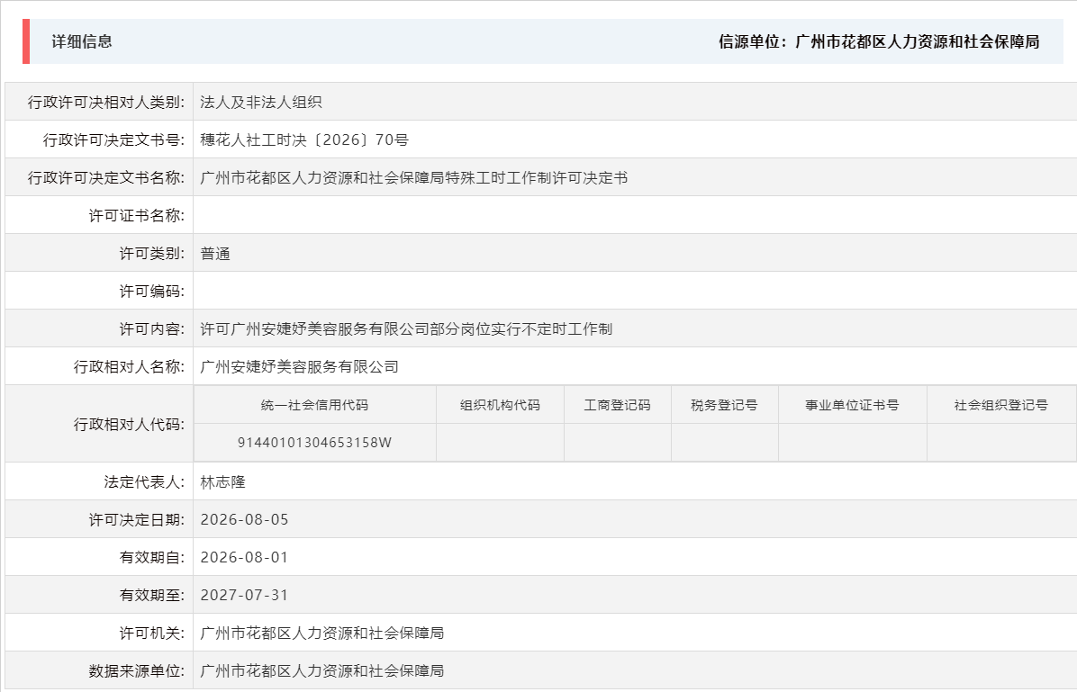Viewport: 1077px width, 692px height.
Task: Click column header 工商登记码
Action: (618, 405)
